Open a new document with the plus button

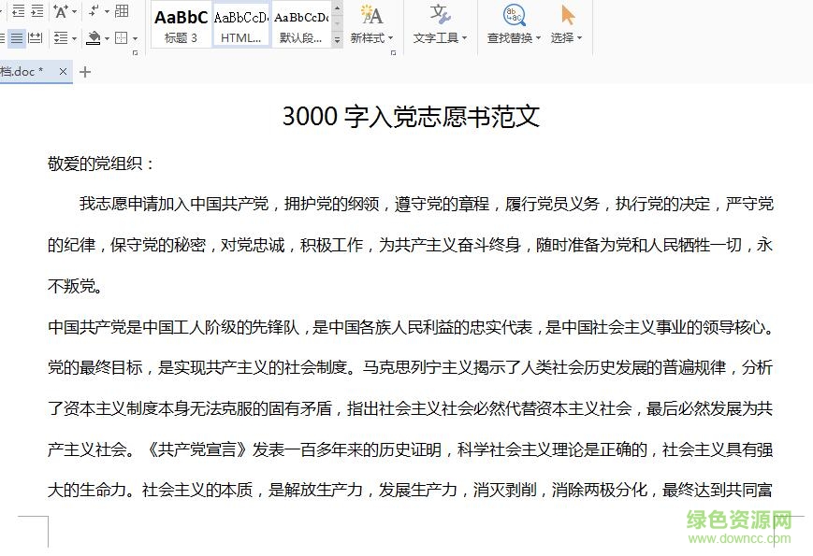[x=85, y=71]
